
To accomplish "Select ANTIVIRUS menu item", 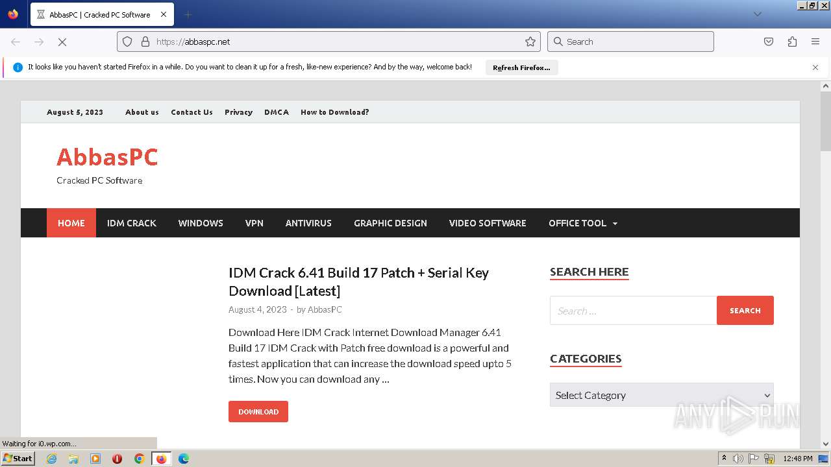I will click(308, 223).
